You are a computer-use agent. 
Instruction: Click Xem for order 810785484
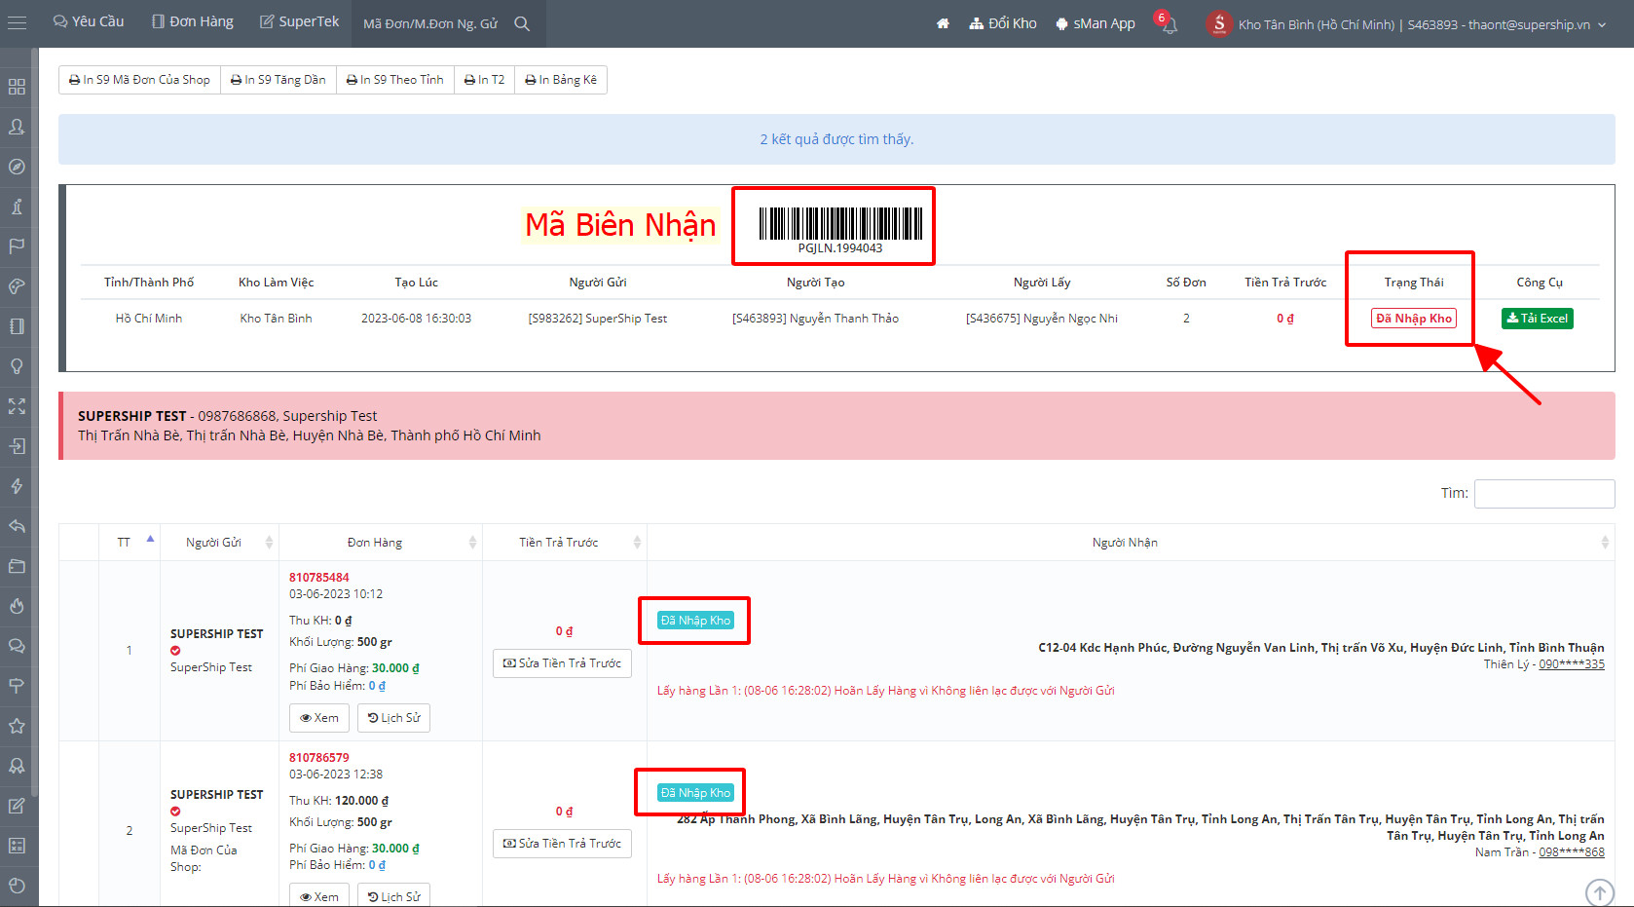(319, 718)
